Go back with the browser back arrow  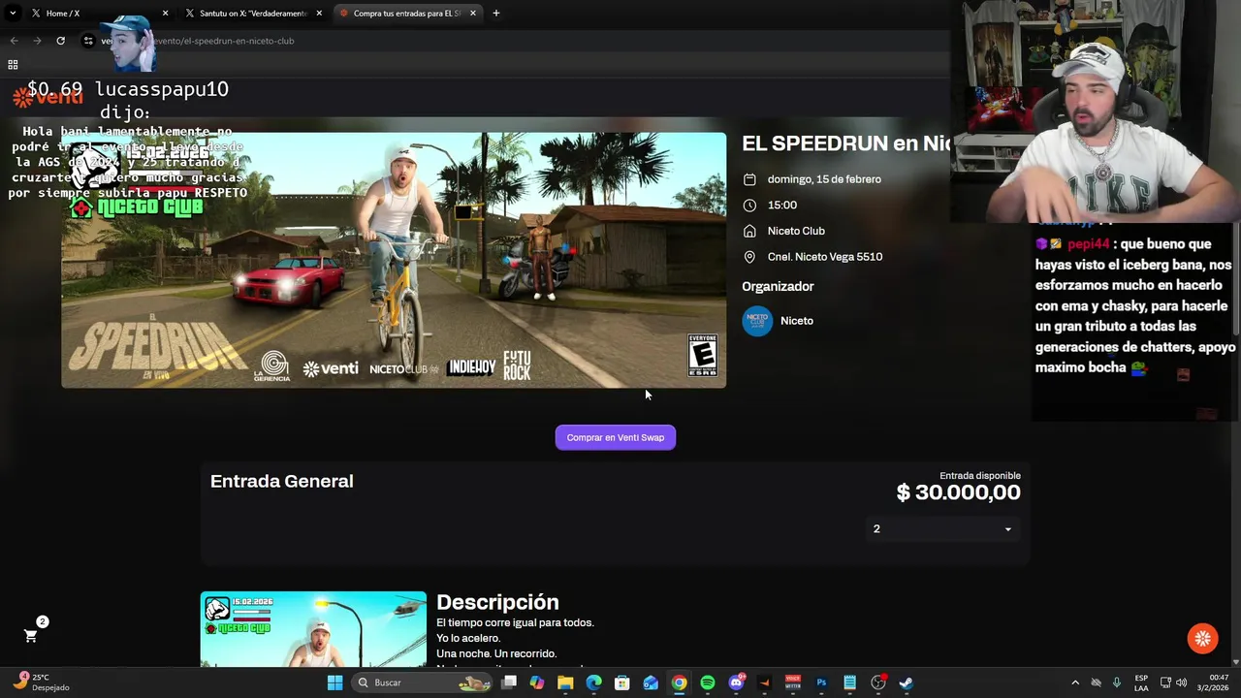14,41
